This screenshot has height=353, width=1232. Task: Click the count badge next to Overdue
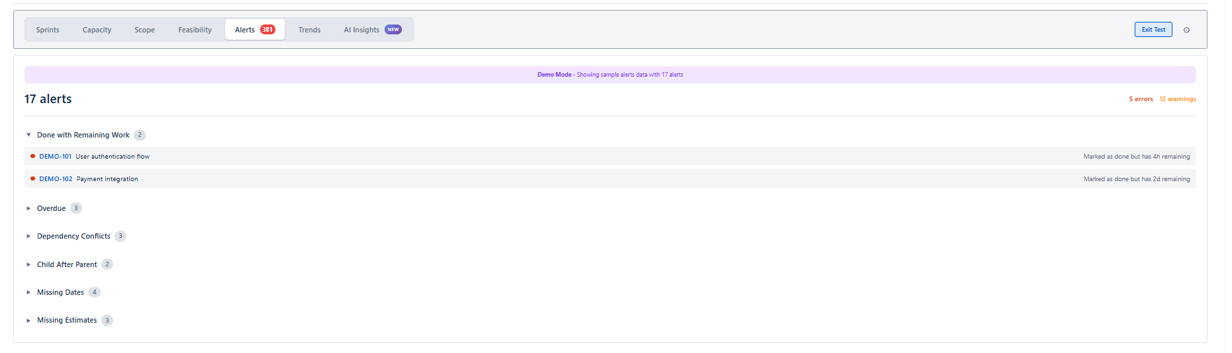click(x=76, y=208)
